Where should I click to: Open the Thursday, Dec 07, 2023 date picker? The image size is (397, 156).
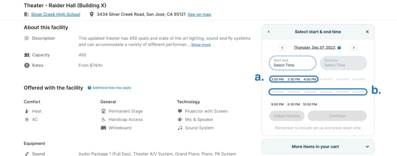click(314, 48)
